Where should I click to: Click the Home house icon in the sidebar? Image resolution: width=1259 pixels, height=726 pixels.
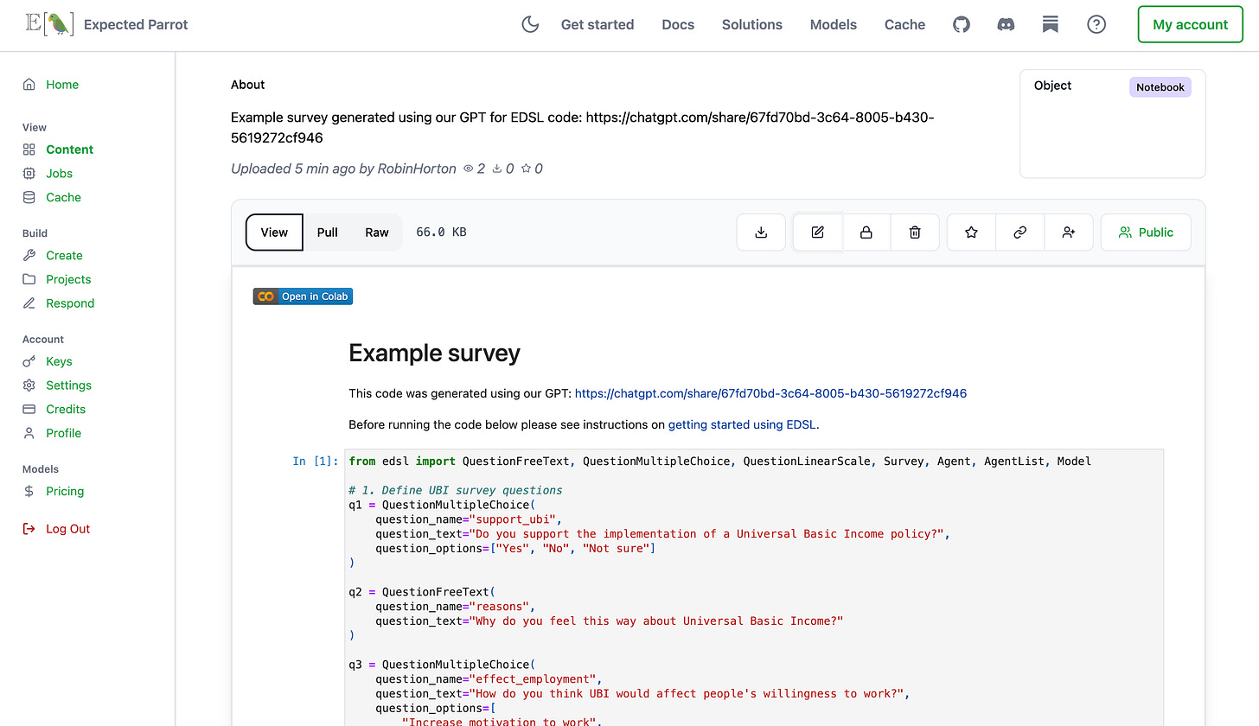point(29,85)
